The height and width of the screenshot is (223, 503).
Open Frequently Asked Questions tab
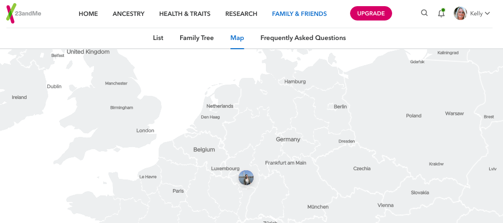(x=303, y=38)
